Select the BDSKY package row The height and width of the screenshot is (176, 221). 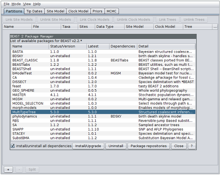pyautogui.click(x=103, y=56)
